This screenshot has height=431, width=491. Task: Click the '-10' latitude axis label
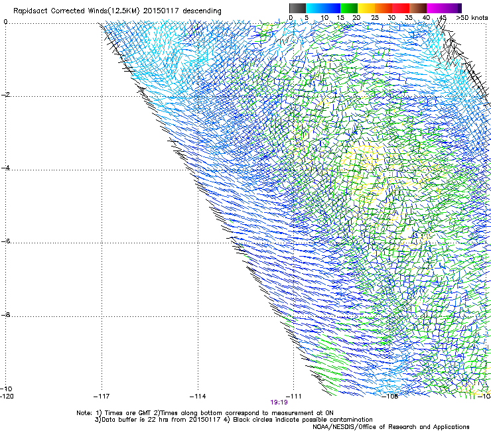click(6, 389)
